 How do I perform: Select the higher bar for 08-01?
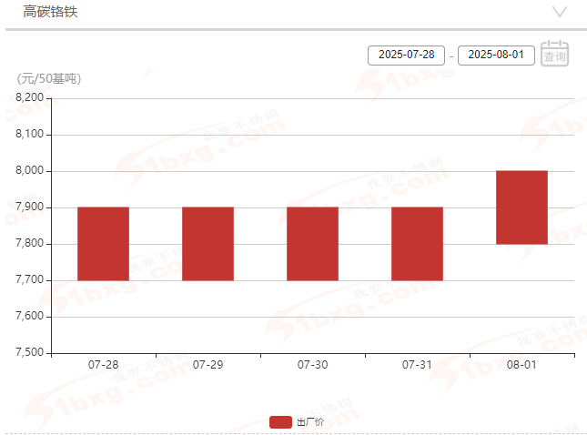(521, 207)
